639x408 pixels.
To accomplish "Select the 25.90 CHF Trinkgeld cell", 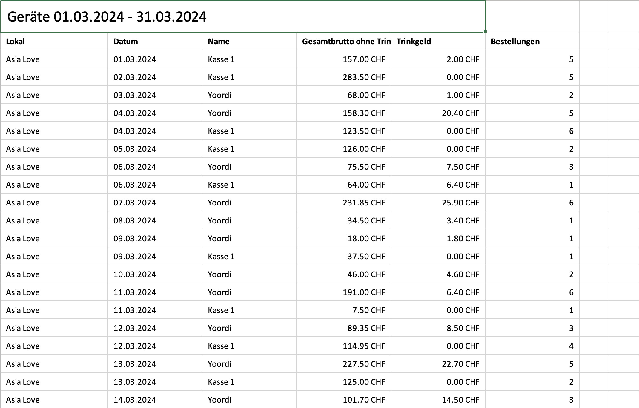I will (438, 203).
